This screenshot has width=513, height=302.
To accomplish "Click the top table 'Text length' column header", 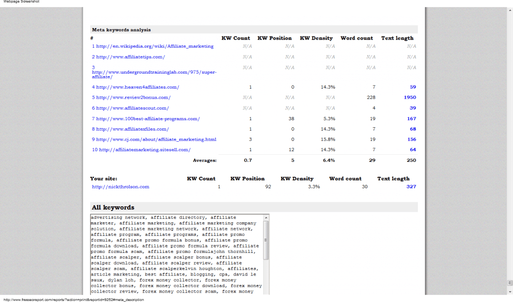I will pos(397,38).
